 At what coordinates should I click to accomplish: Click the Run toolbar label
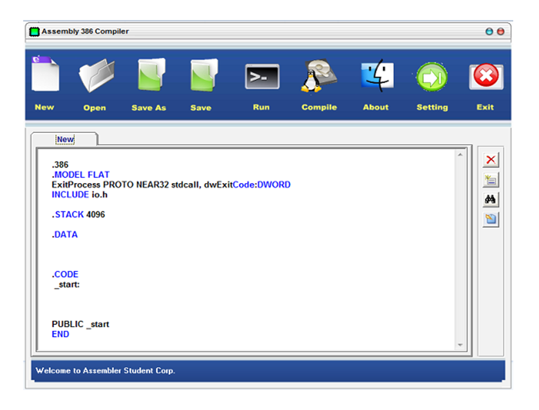[261, 107]
